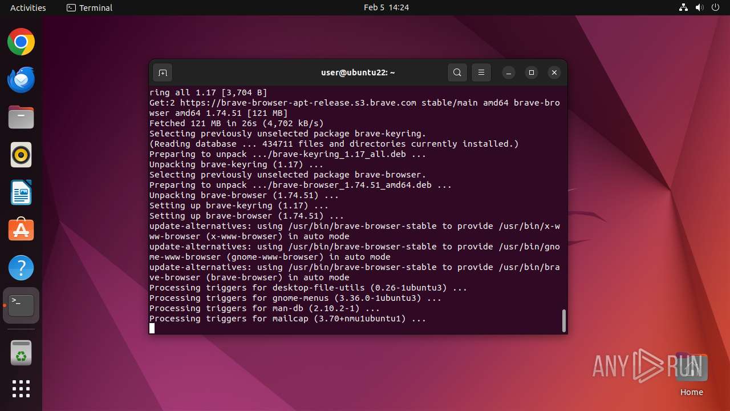Click 'Processing triggers for mailcap' line
This screenshot has height=411, width=730.
click(288, 319)
